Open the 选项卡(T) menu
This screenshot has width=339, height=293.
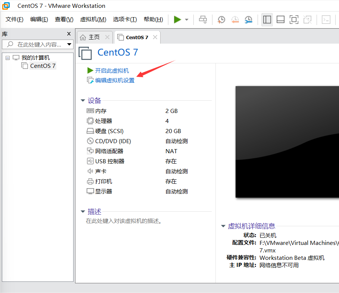click(125, 19)
